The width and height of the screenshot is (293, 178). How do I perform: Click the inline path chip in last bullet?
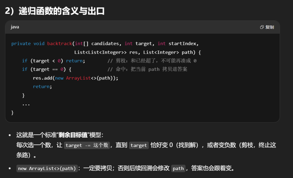[x=178, y=168]
